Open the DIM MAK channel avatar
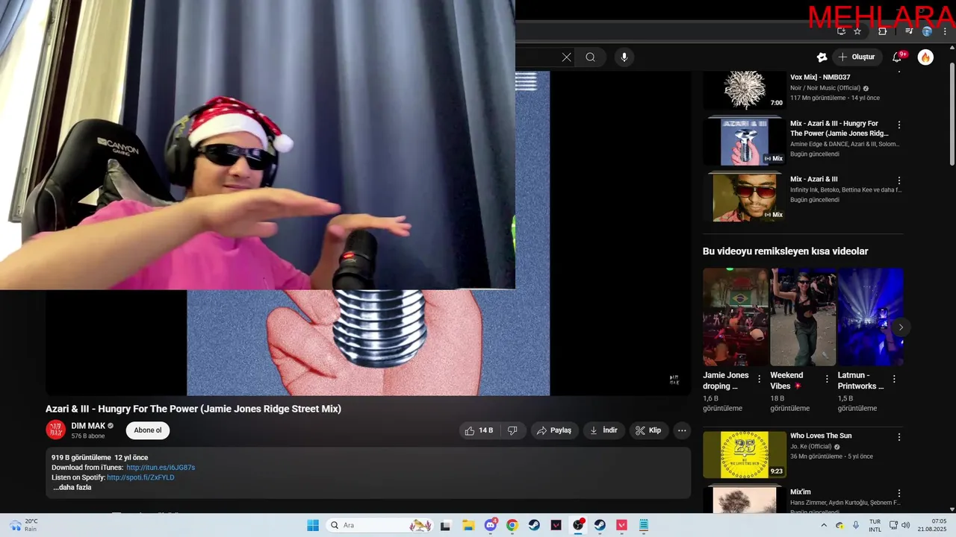This screenshot has height=537, width=956. [56, 430]
